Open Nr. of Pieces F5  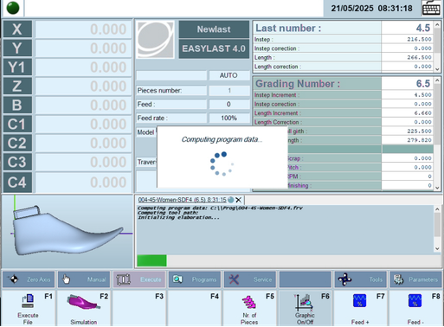pos(249,308)
